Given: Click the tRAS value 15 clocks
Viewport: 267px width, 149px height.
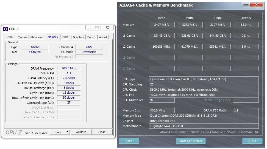Looking at the screenshot, I should pos(69,93).
